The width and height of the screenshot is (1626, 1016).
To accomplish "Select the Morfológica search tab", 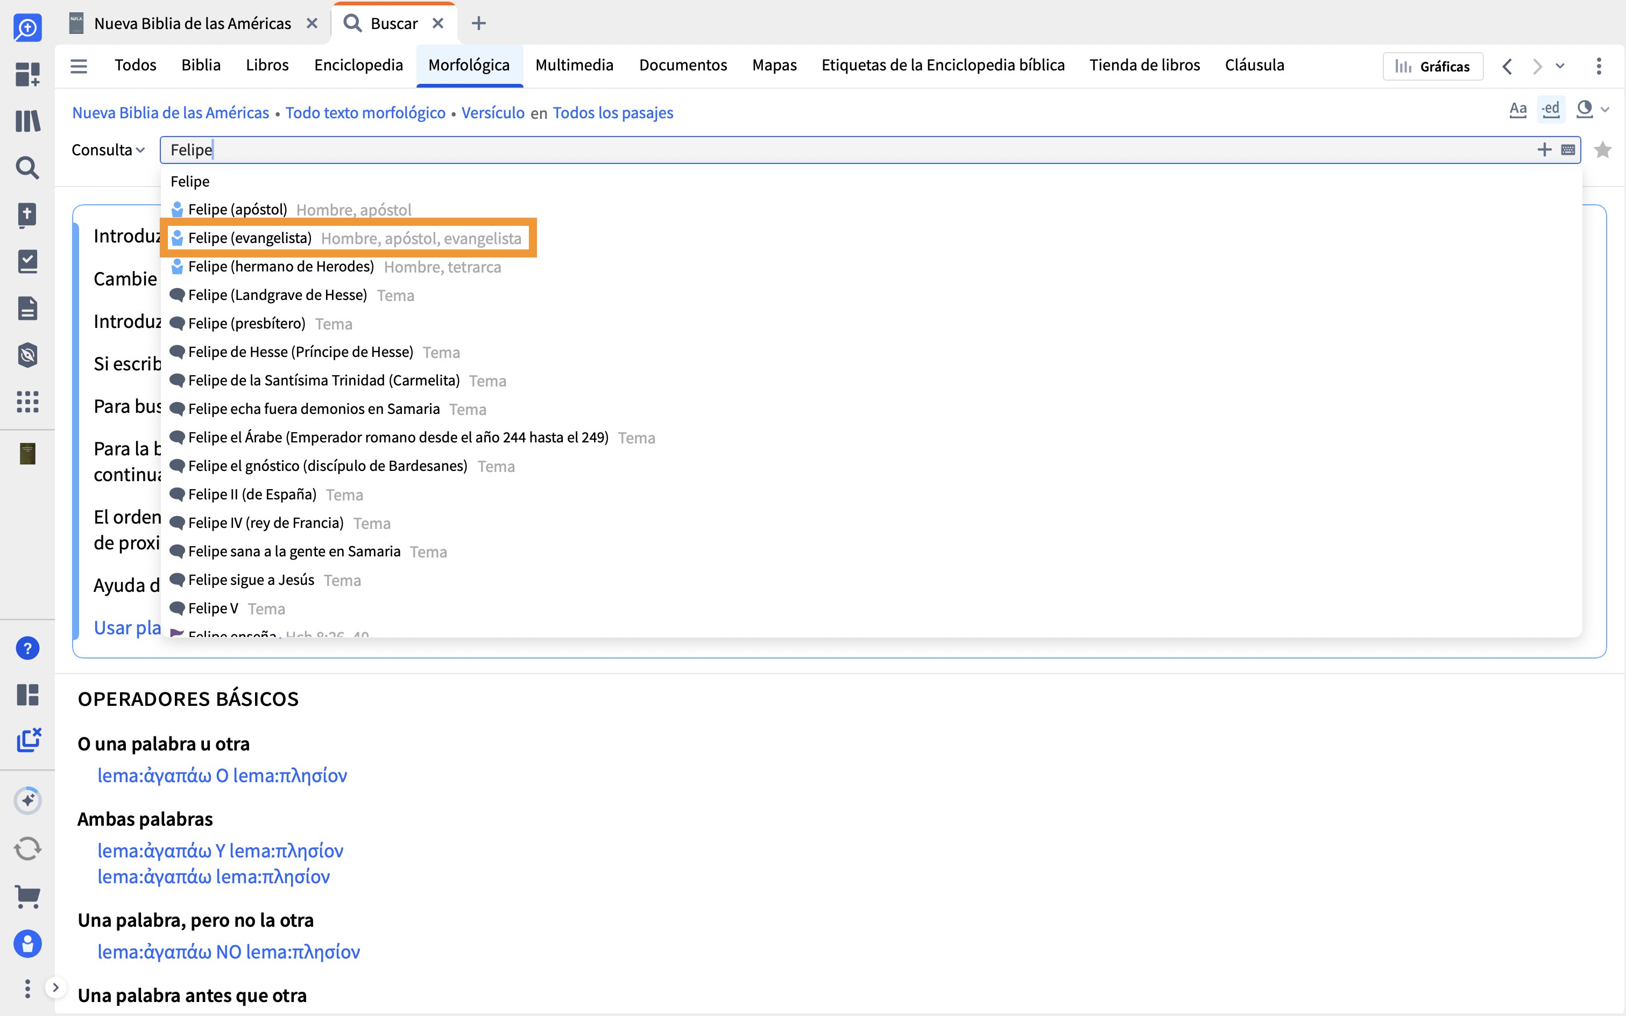I will tap(469, 65).
